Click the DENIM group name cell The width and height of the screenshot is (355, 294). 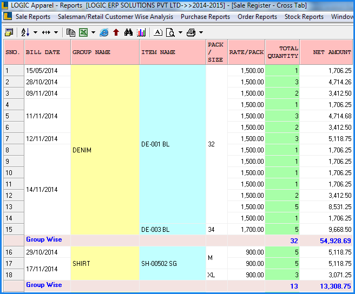coord(105,150)
